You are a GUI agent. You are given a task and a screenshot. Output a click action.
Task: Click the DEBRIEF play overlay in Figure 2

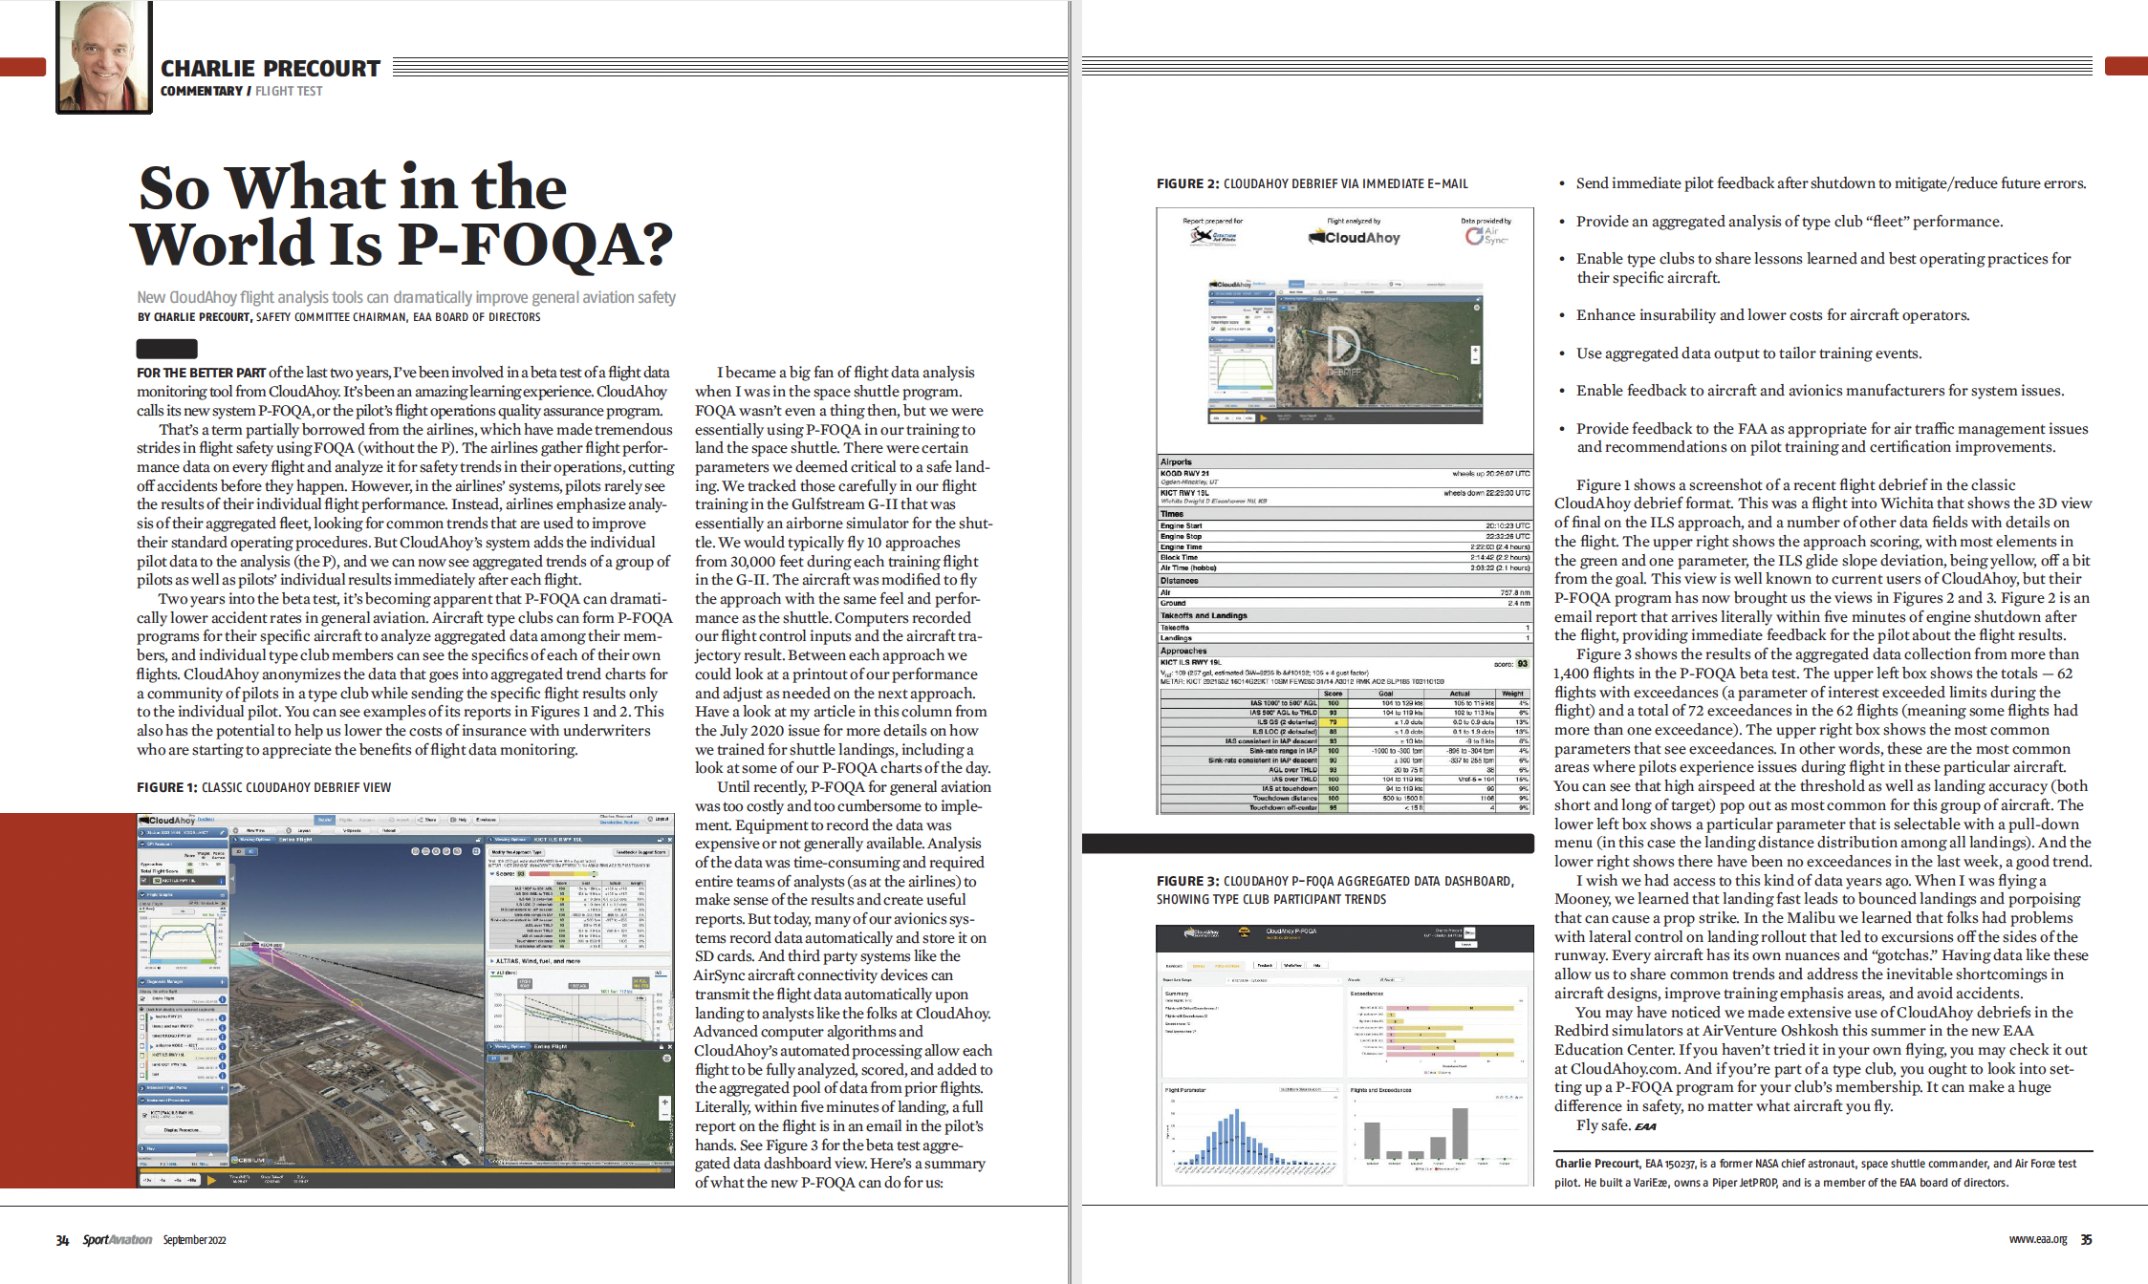(x=1343, y=349)
